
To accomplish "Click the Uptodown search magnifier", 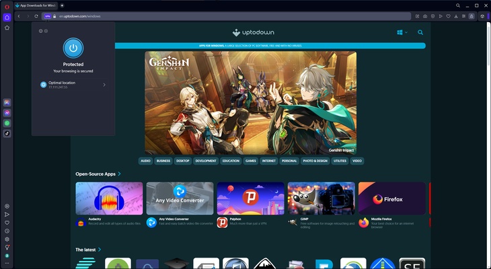I will [x=420, y=32].
